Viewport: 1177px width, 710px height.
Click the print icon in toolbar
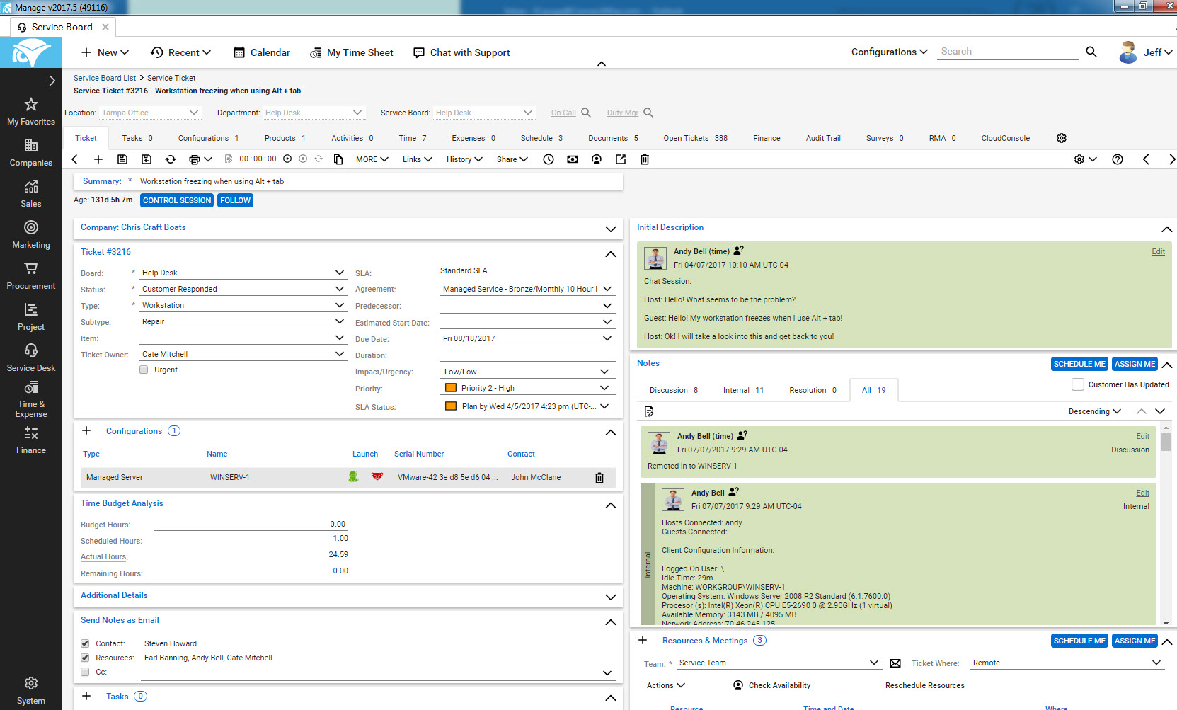click(195, 159)
